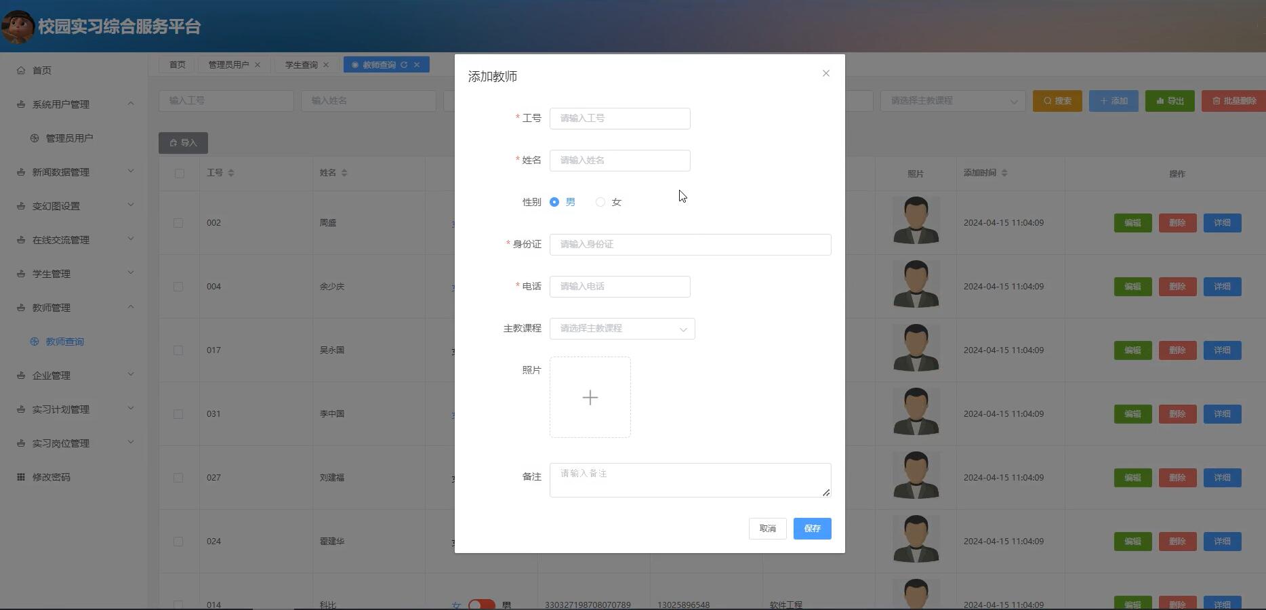Select the 女 gender radio button

[x=600, y=202]
